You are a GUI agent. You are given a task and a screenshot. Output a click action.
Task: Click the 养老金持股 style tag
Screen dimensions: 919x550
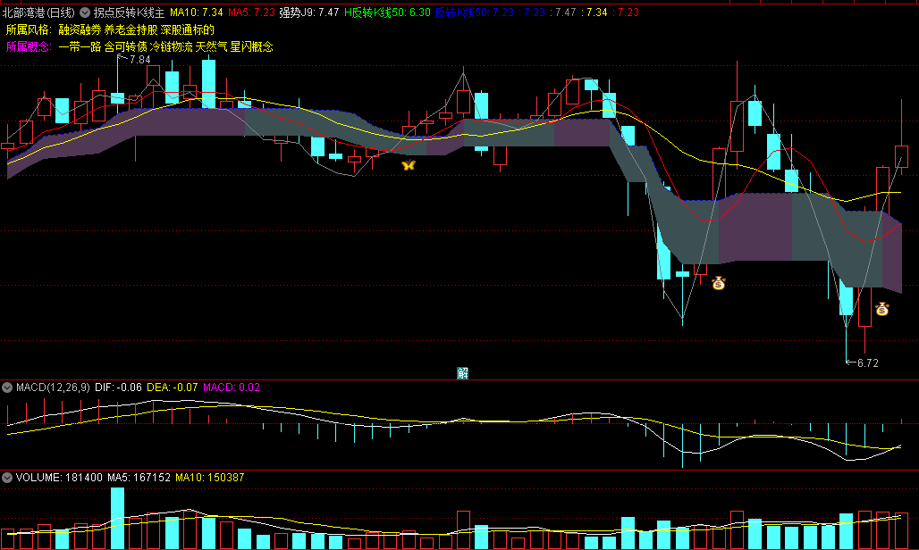tap(131, 29)
